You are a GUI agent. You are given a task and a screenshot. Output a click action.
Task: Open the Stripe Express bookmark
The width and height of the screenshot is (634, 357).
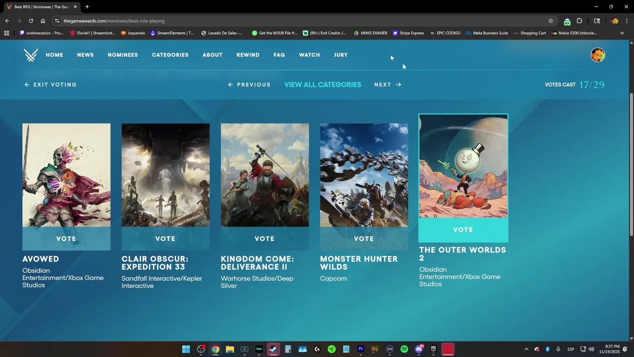point(408,33)
